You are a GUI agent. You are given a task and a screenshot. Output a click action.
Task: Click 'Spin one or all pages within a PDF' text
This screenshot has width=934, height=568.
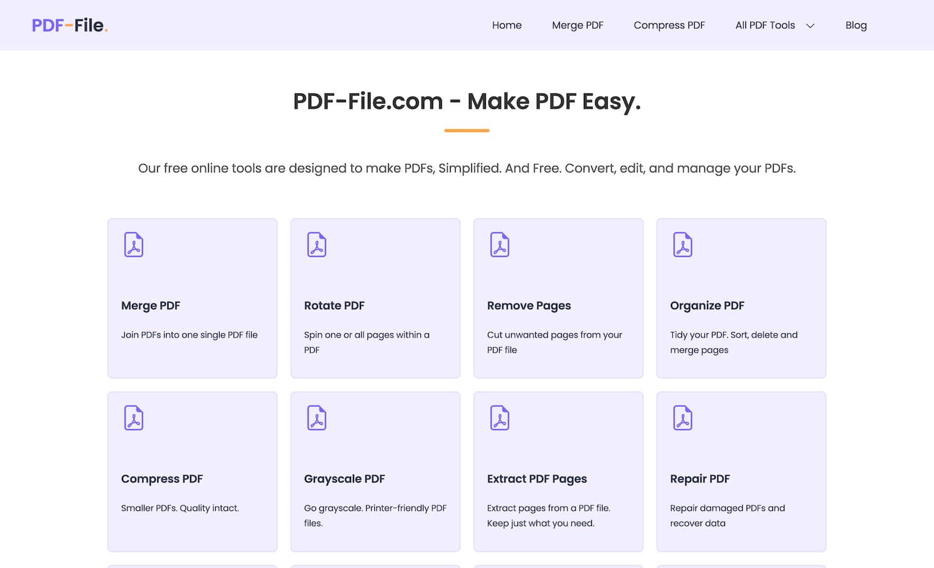[367, 343]
